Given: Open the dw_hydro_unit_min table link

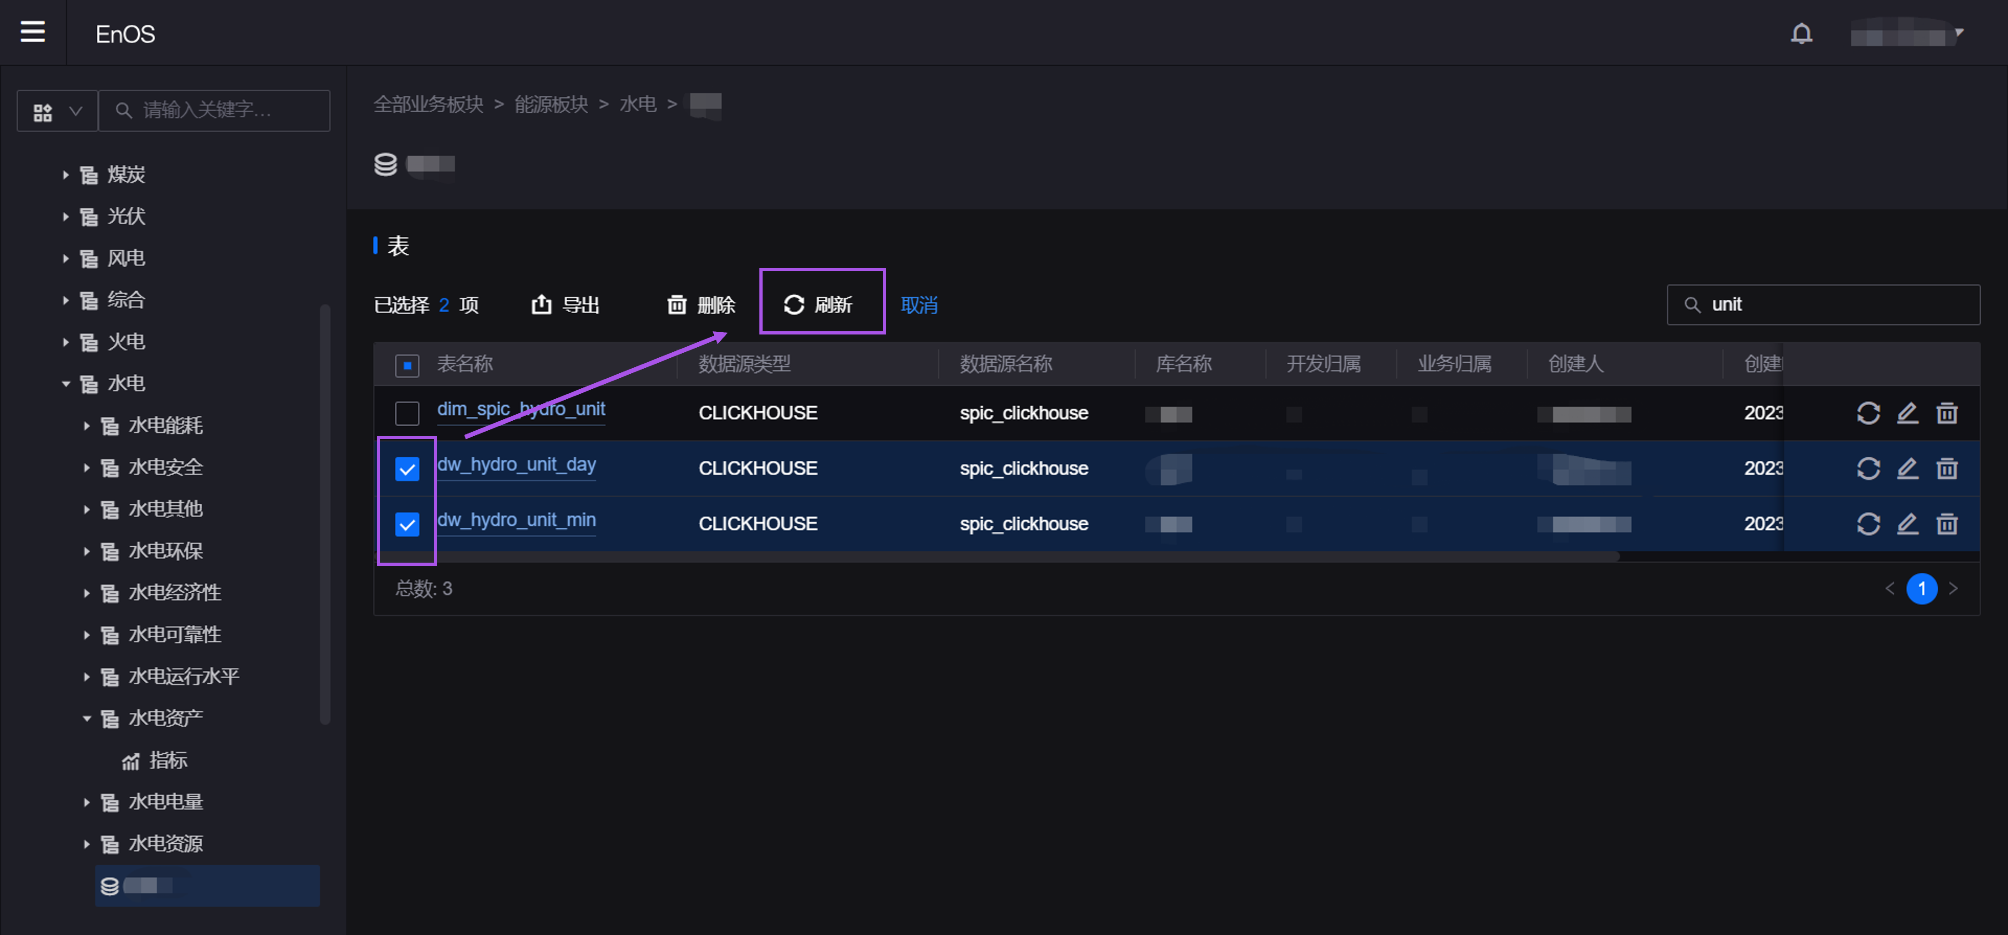Looking at the screenshot, I should [516, 521].
